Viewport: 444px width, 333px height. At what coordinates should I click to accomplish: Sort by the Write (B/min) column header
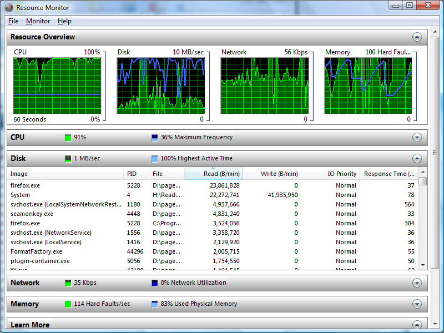pos(272,174)
